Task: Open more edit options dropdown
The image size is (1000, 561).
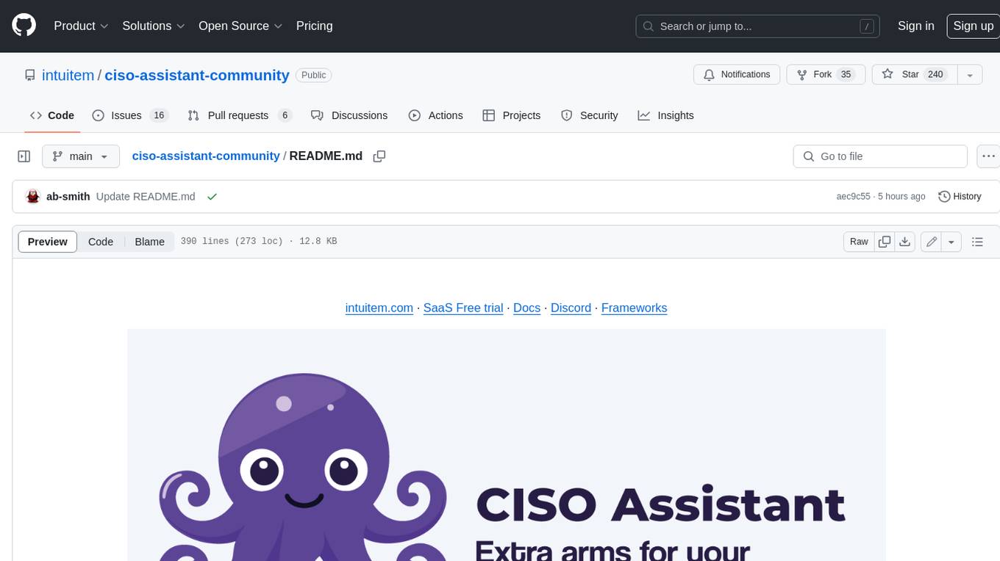Action: (x=951, y=242)
